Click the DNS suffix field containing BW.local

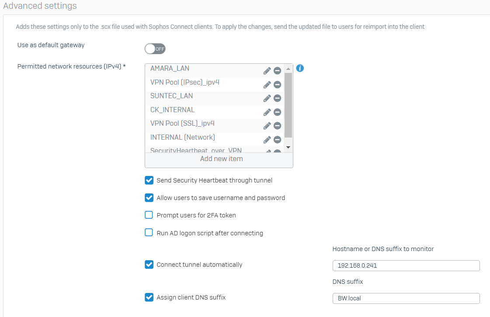[x=406, y=299]
